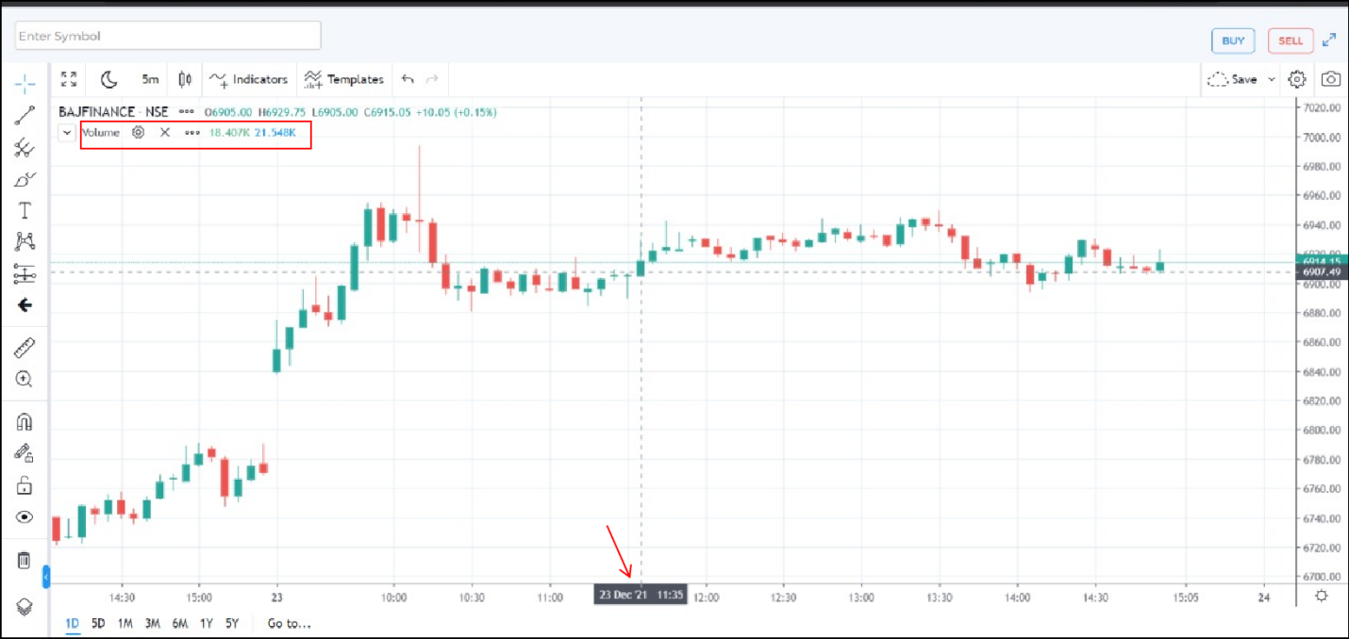Screen dimensions: 1349x639
Task: Select the trend line drawing tool
Action: 25,116
